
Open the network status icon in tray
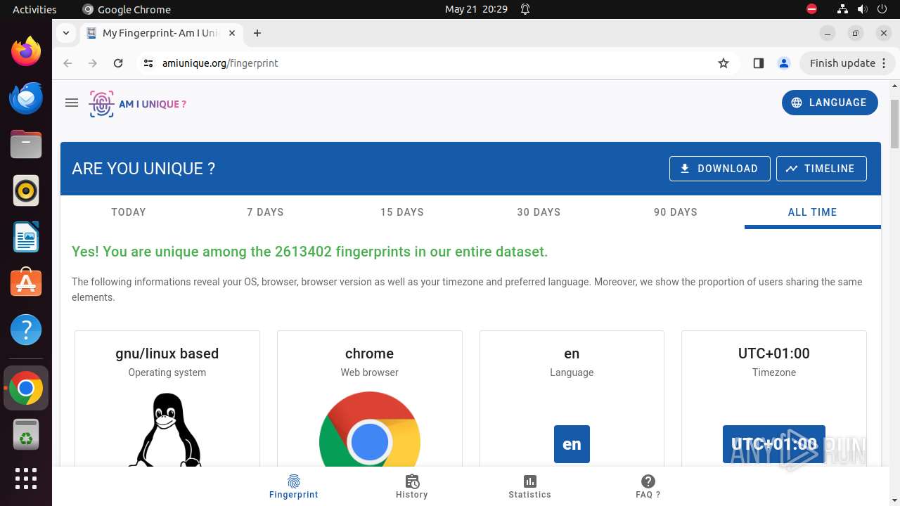842,9
